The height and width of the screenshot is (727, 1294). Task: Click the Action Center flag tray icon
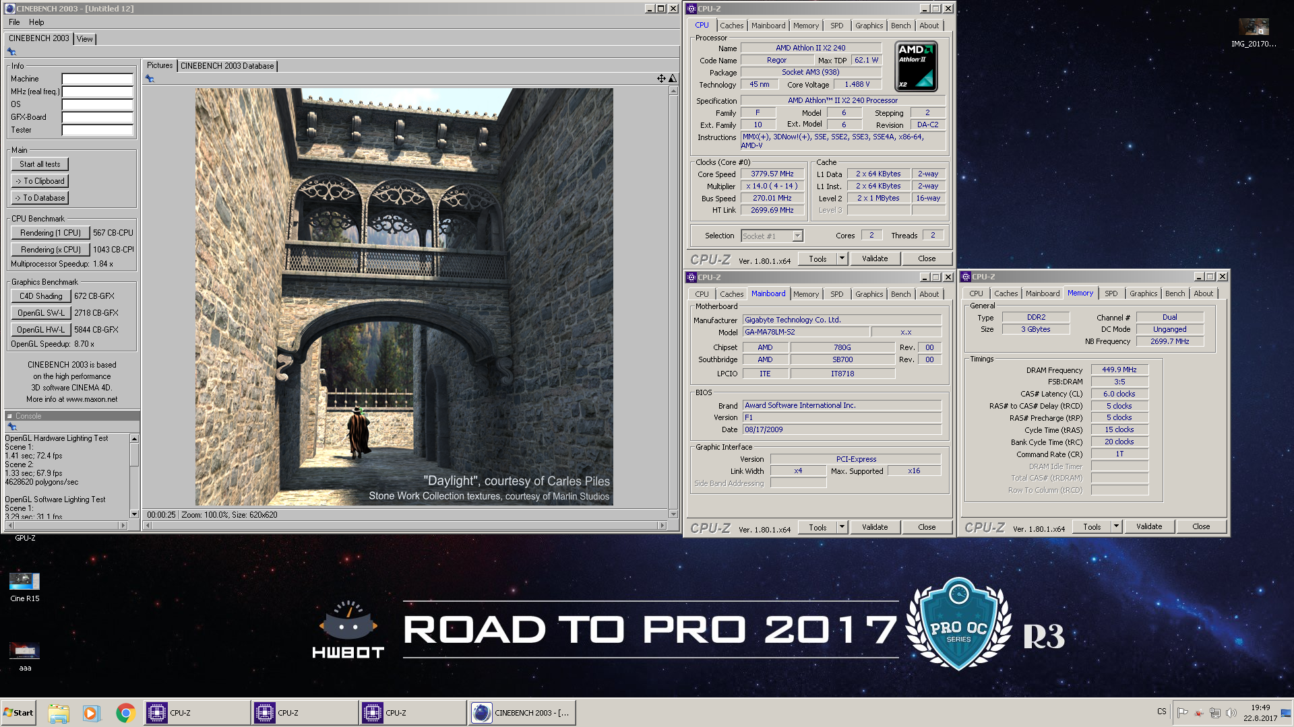(1183, 713)
